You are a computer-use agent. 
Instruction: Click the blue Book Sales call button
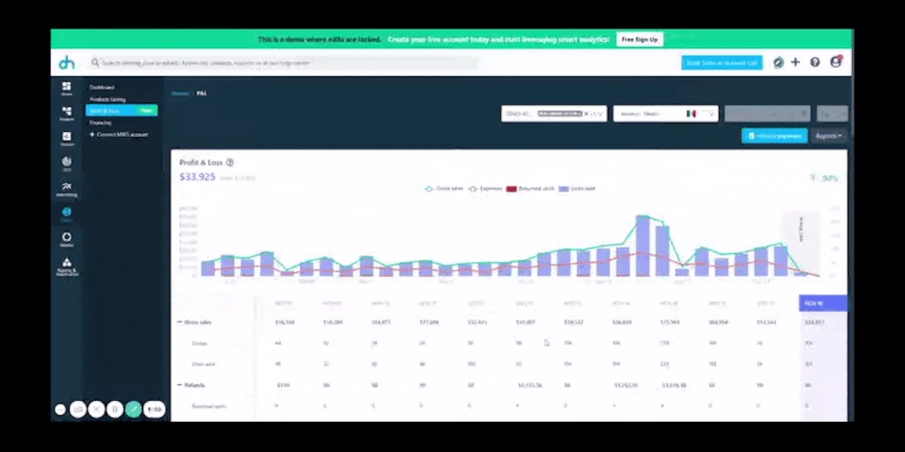pyautogui.click(x=722, y=63)
